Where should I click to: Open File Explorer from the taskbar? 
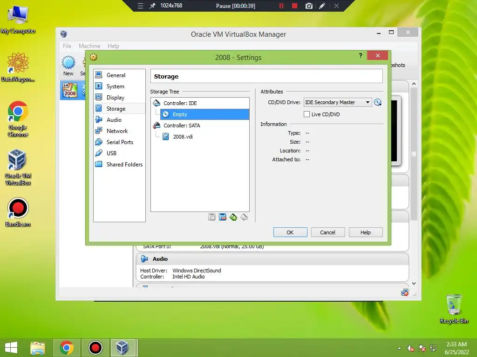(x=38, y=348)
